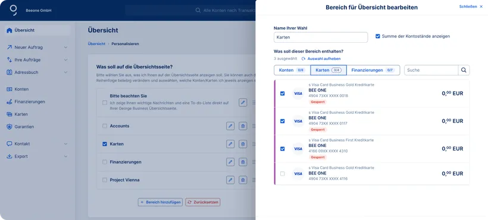
Task: Edit the Accounts section with pencil icon
Action: pos(230,126)
